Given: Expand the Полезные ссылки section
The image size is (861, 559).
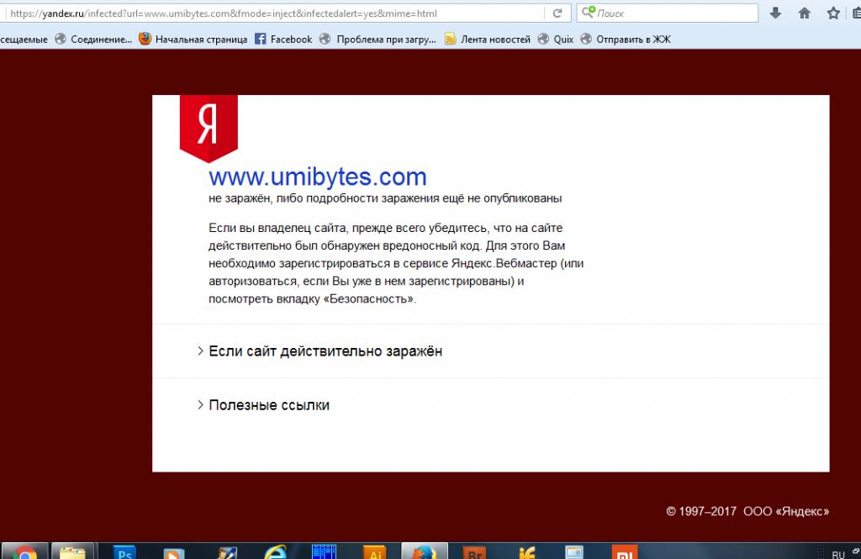Looking at the screenshot, I should (263, 404).
